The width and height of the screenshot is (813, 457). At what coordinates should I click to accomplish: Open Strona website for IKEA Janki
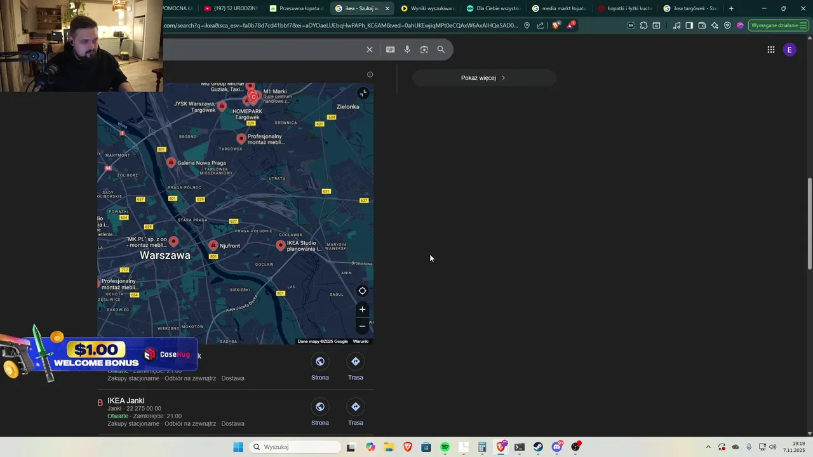click(320, 413)
